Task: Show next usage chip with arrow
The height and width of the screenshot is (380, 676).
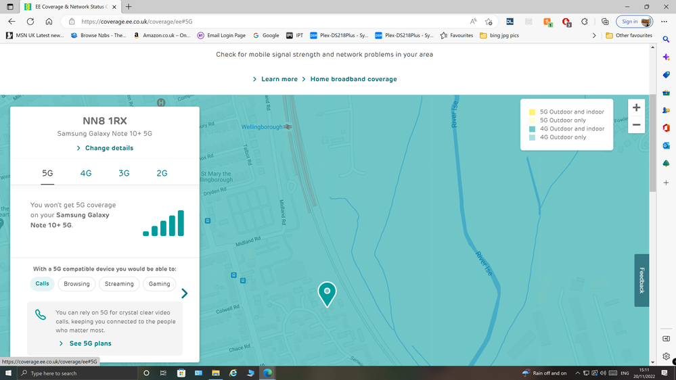Action: pyautogui.click(x=185, y=293)
